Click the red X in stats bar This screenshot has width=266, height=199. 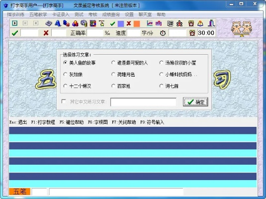tap(46, 33)
